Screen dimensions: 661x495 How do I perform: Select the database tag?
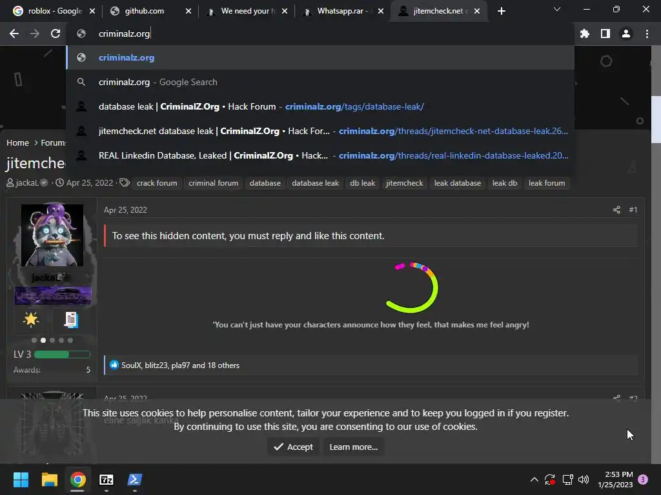point(265,183)
